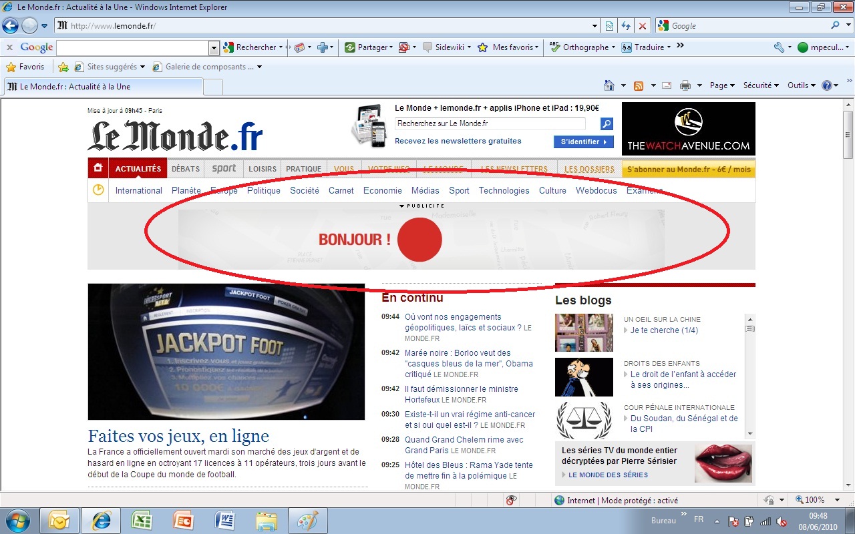Open the Culture section link

pyautogui.click(x=552, y=190)
